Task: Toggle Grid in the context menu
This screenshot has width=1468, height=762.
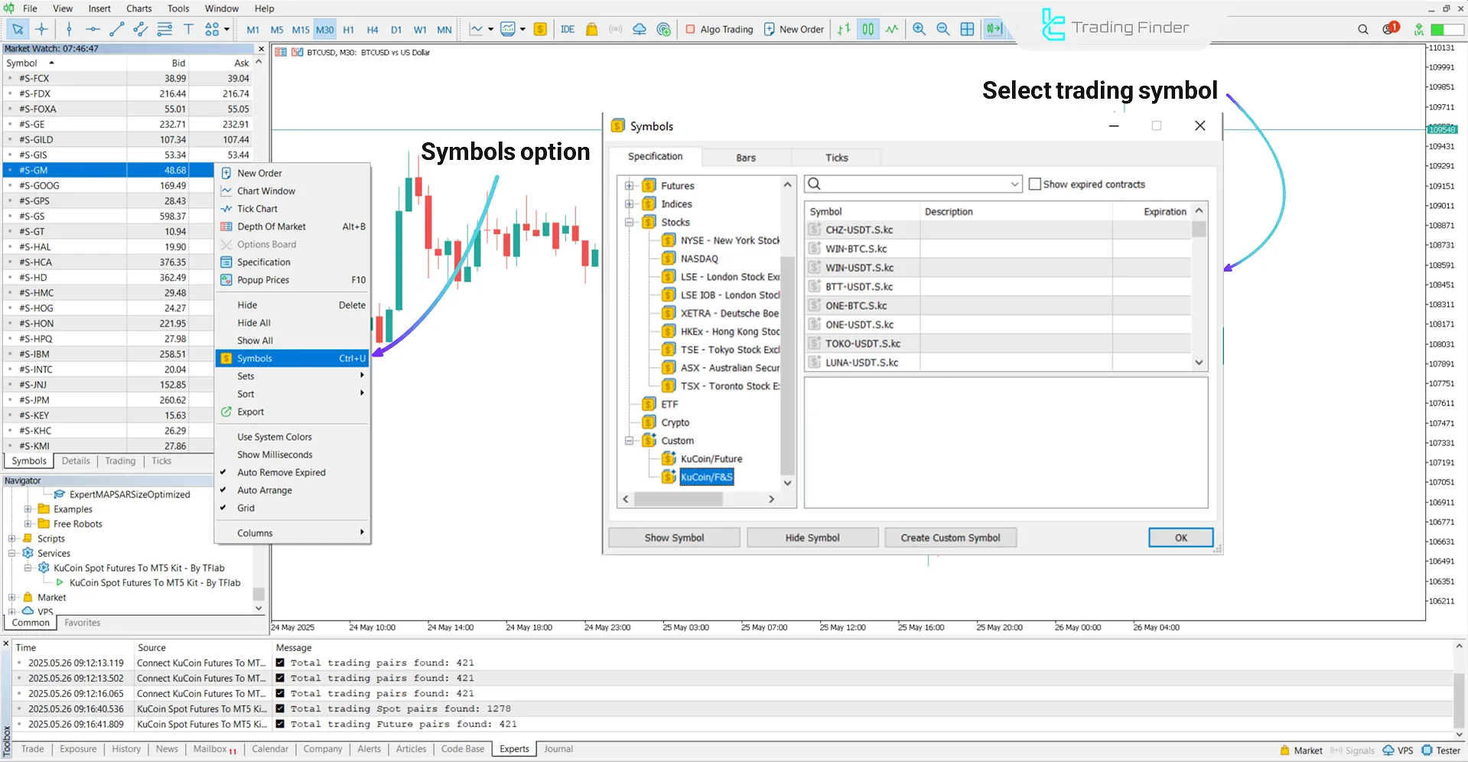Action: 247,508
